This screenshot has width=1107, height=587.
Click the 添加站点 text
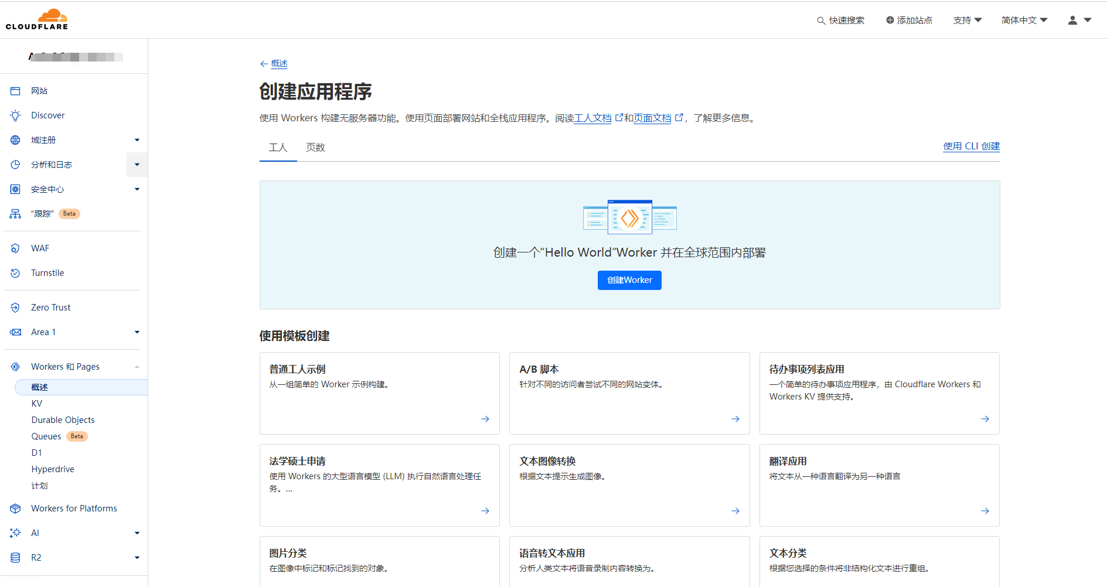(x=915, y=21)
